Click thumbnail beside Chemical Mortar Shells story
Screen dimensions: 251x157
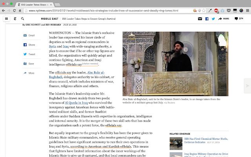[x=176, y=144]
